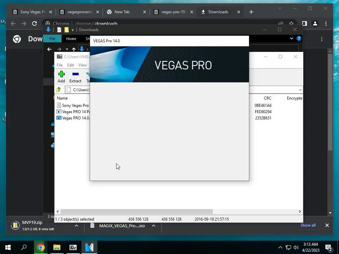The image size is (339, 254).
Task: Close the Downloads Chrome tab
Action: point(239,12)
